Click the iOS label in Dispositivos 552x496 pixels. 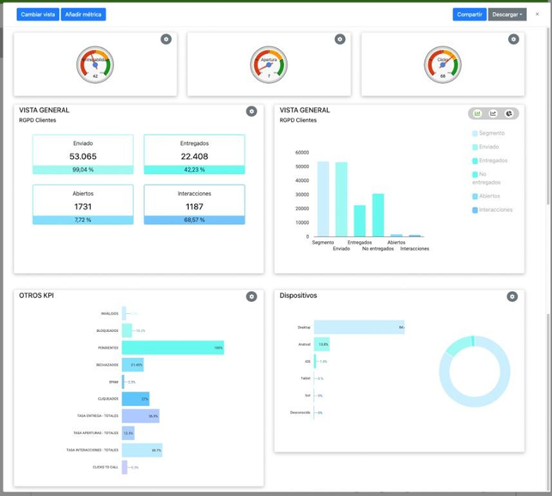[x=307, y=361]
